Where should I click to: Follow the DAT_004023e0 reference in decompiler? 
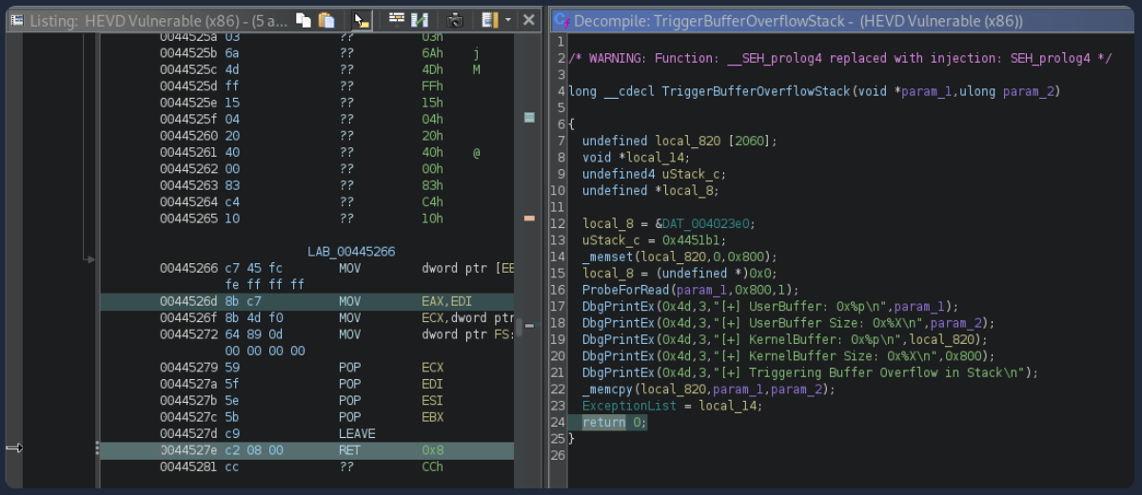pos(706,223)
